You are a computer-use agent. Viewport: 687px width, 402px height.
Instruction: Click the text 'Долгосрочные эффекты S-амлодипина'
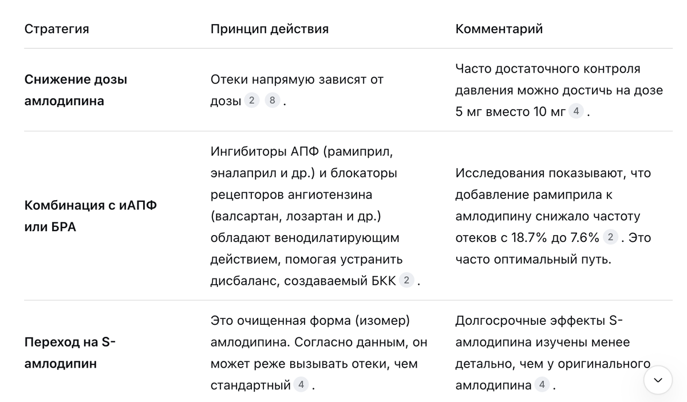tap(543, 332)
